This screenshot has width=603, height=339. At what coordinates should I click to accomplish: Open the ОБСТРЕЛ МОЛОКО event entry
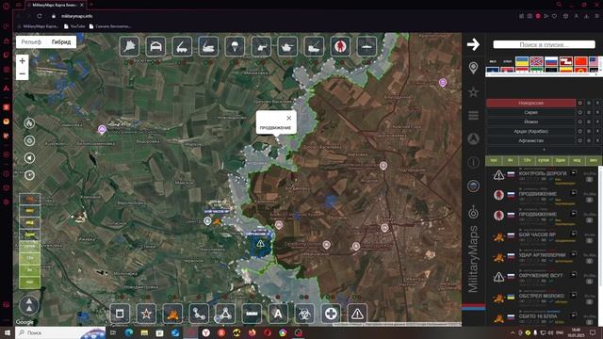tap(542, 296)
